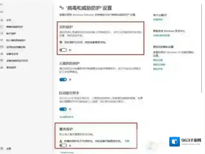Open the hamburger navigation menu icon
Screen dimensions: 205x154
coord(2,12)
